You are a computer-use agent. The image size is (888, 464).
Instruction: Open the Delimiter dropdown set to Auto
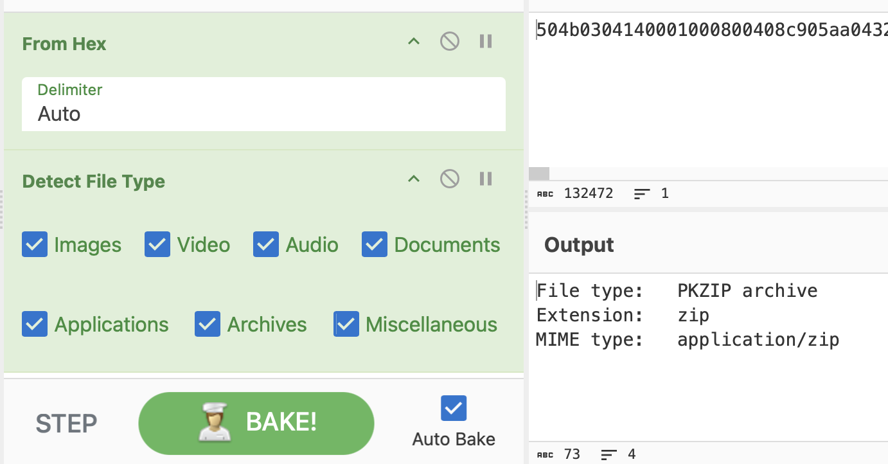263,105
